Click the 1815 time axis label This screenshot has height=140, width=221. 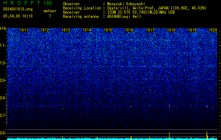(x=108, y=30)
